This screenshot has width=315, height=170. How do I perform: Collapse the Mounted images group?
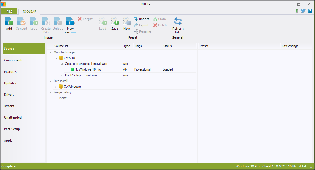tap(51, 52)
